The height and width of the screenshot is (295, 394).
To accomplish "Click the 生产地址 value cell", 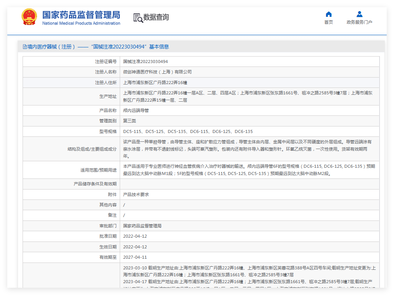I will pos(249,96).
